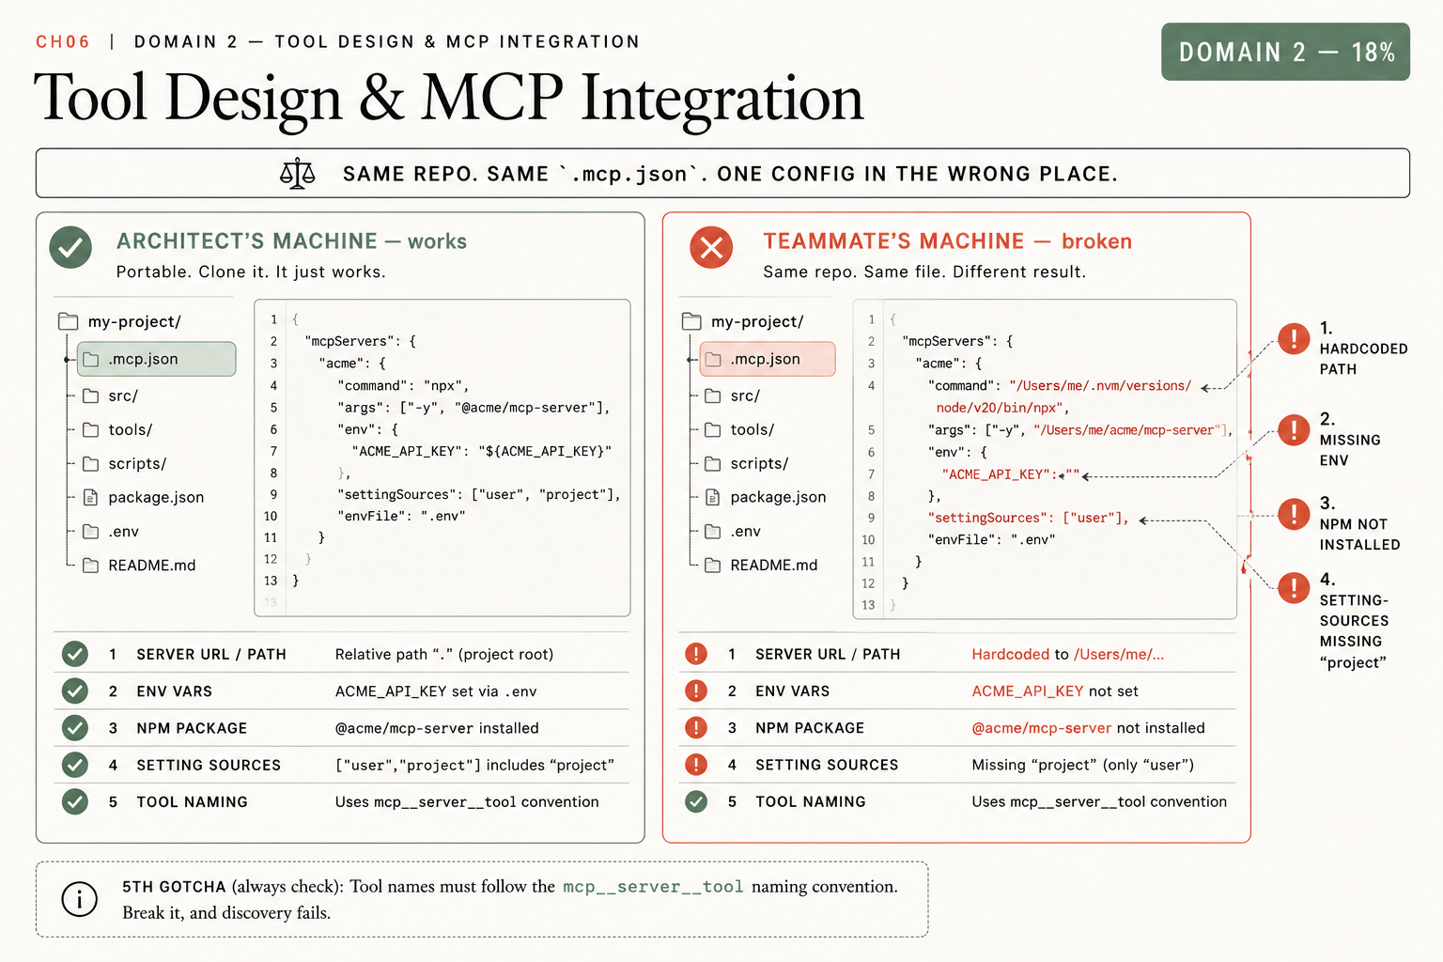Click the banner text SAME REPO. SAME .mcp.json
Image resolution: width=1443 pixels, height=962 pixels.
tap(525, 174)
